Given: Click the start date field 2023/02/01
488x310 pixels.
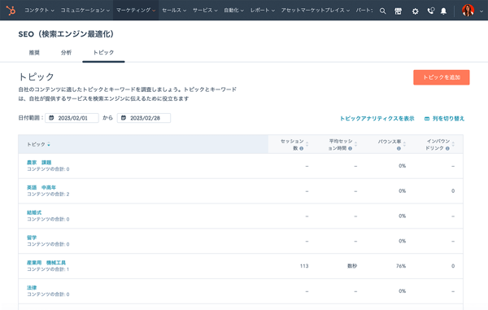Looking at the screenshot, I should (72, 118).
